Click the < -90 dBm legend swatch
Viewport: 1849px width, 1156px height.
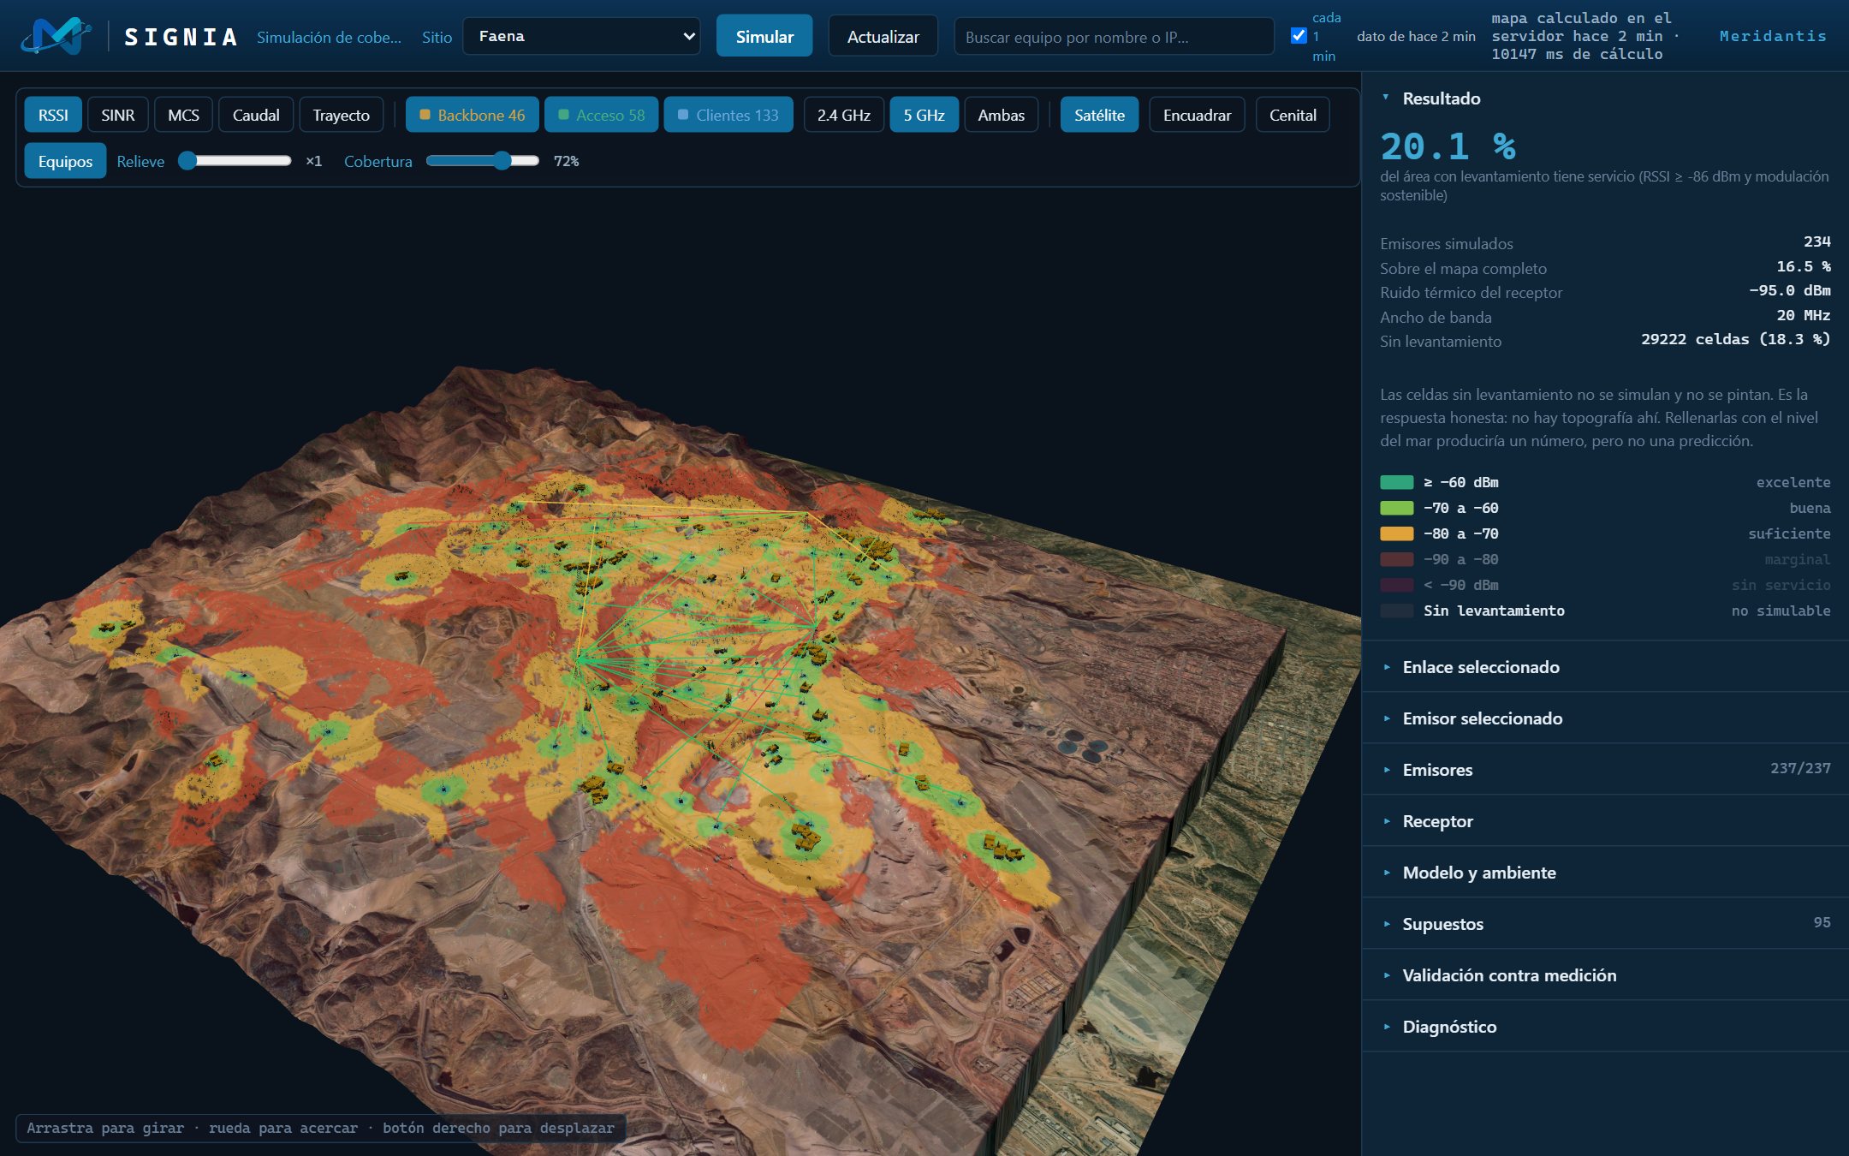pos(1396,585)
